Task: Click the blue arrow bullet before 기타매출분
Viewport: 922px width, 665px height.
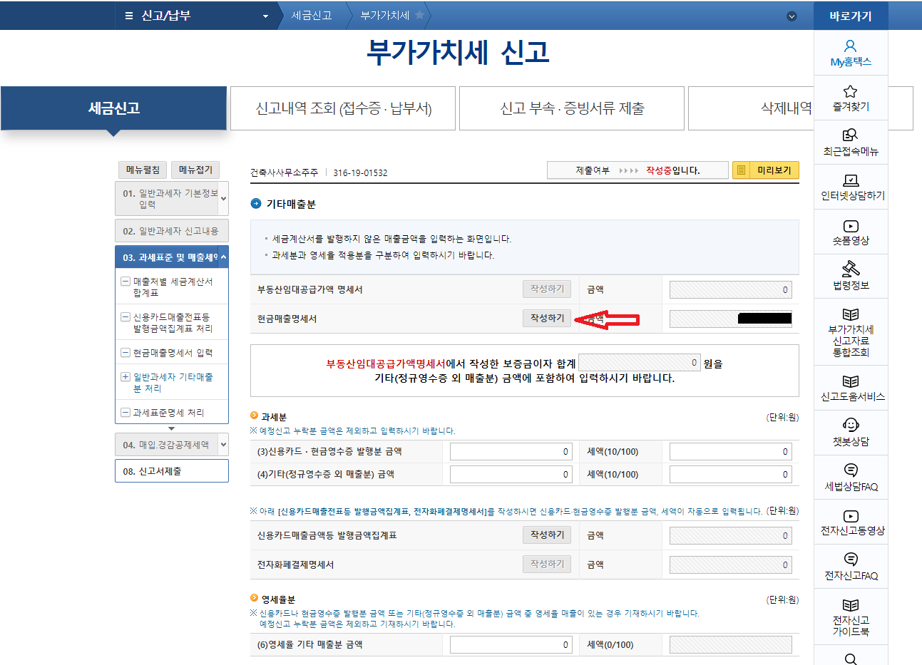Action: [x=257, y=204]
